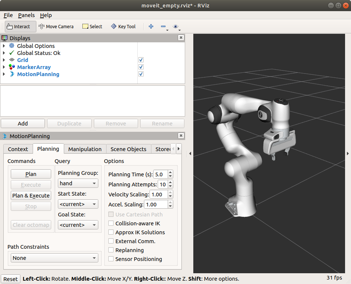The height and width of the screenshot is (284, 351).
Task: Disable the Grid display checkbox
Action: tap(141, 60)
